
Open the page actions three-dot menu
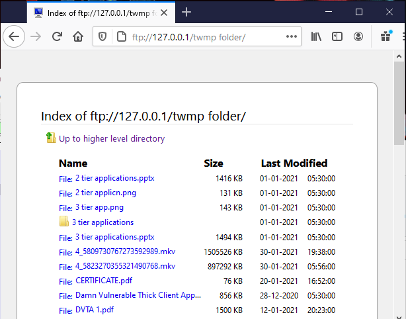pos(292,36)
